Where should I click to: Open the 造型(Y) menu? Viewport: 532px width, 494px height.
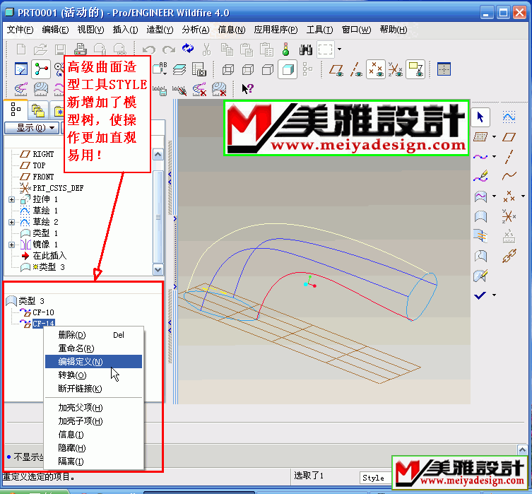point(160,30)
